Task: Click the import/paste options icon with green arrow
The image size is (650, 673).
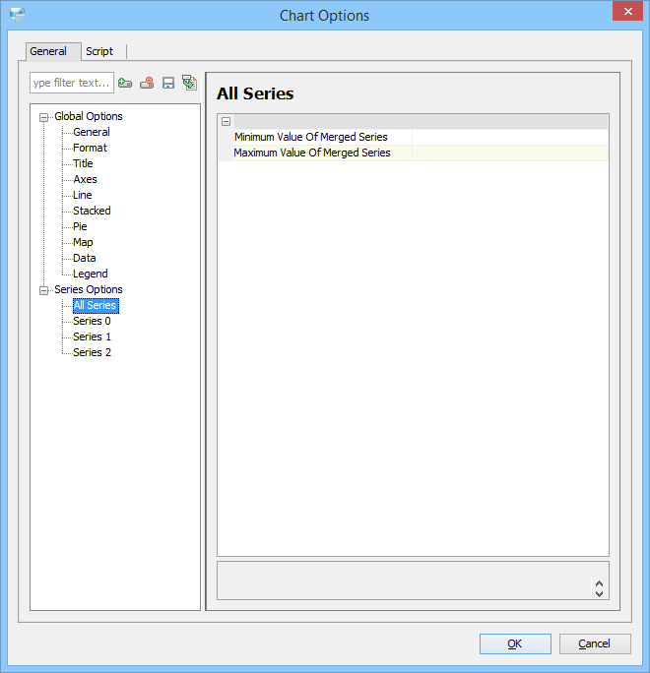Action: click(x=189, y=83)
